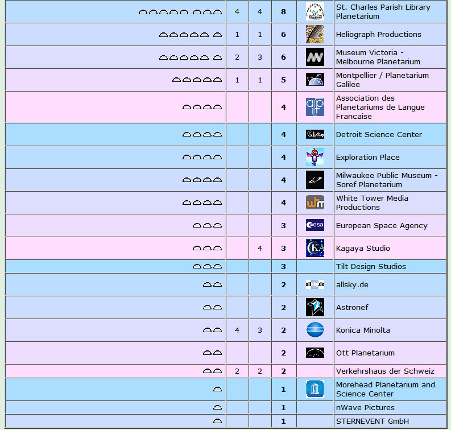Click the single dome icon in STERNEVENT GmbH row
Viewport: 451px width, 430px height.
pos(217,421)
